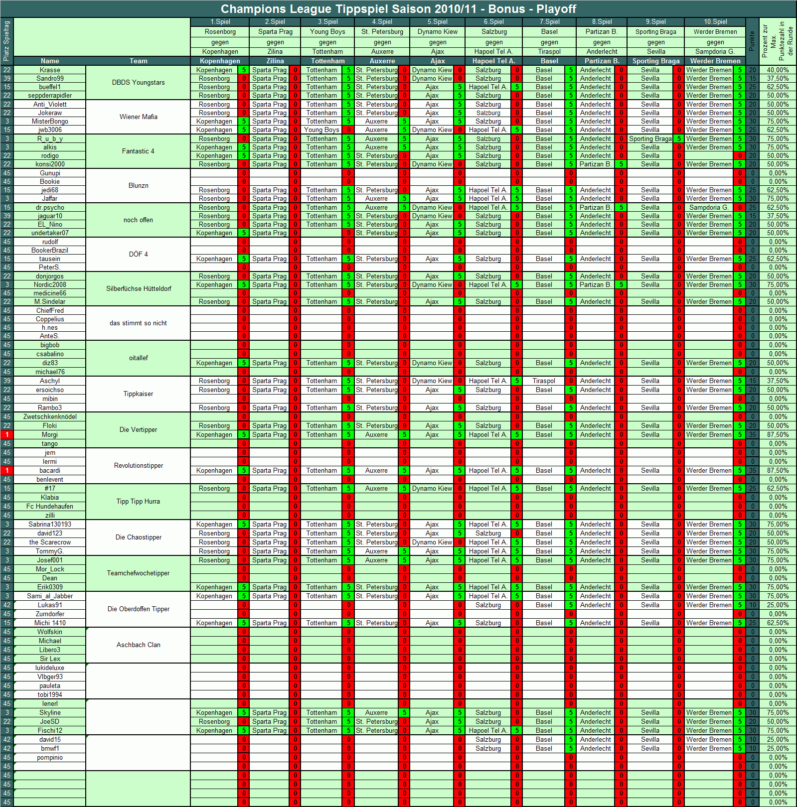Select player name 'R_u_b_y'
The width and height of the screenshot is (797, 807).
[50, 139]
